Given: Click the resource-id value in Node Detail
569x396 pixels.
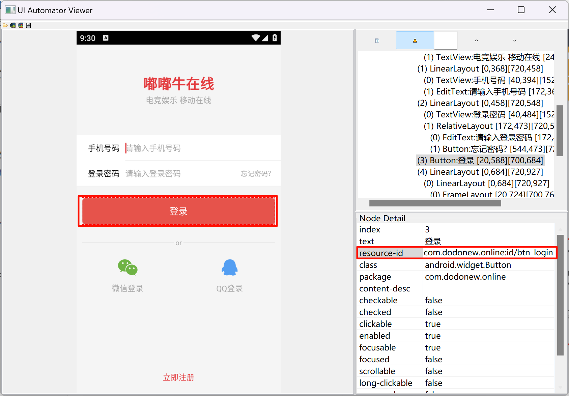Looking at the screenshot, I should [x=488, y=253].
